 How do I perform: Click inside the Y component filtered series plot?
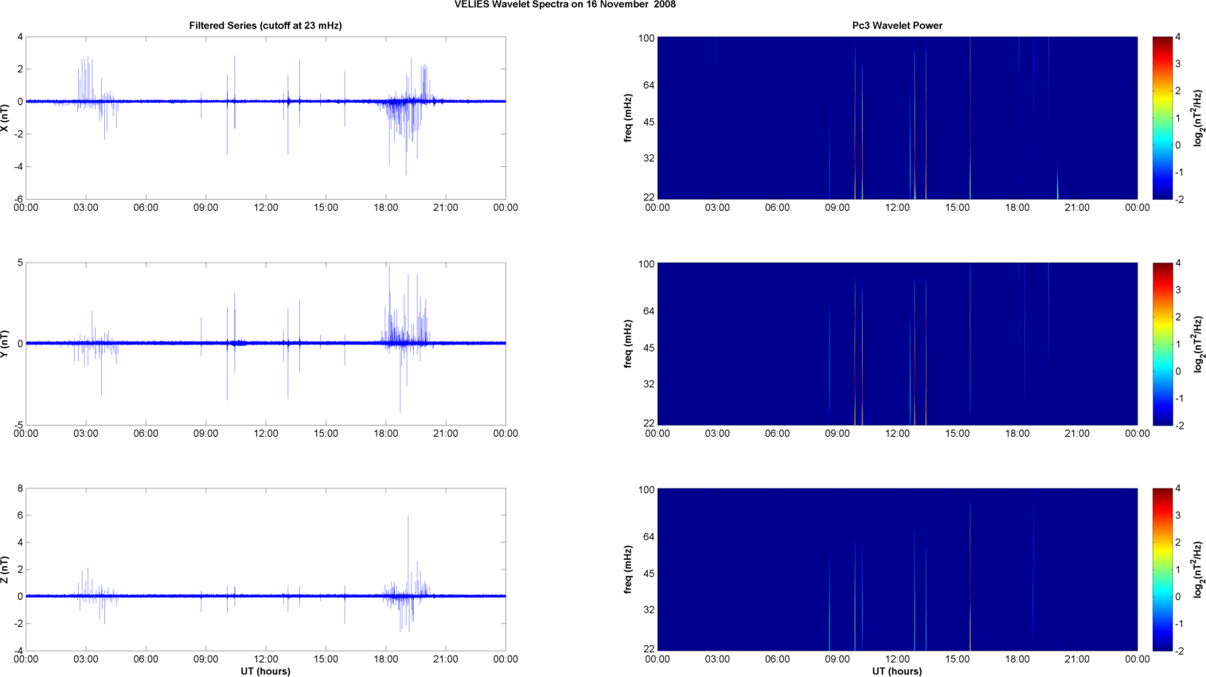coord(266,344)
